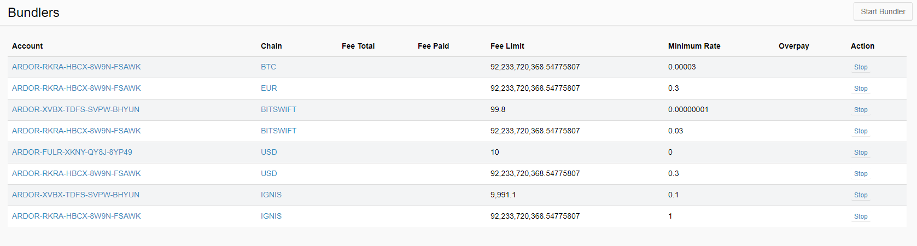This screenshot has height=246, width=917.
Task: Open ARDOR-XVBX account link in the BITSWIFT row
Action: point(75,109)
